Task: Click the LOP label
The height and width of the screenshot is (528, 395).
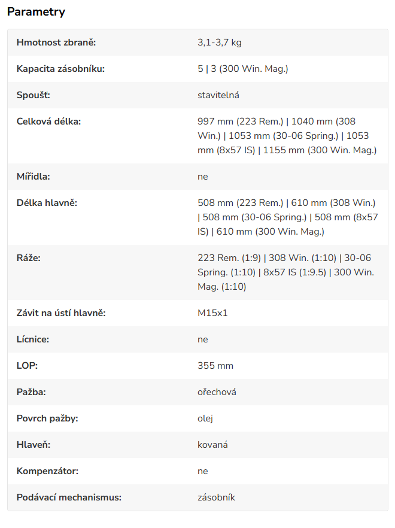Action: (28, 365)
